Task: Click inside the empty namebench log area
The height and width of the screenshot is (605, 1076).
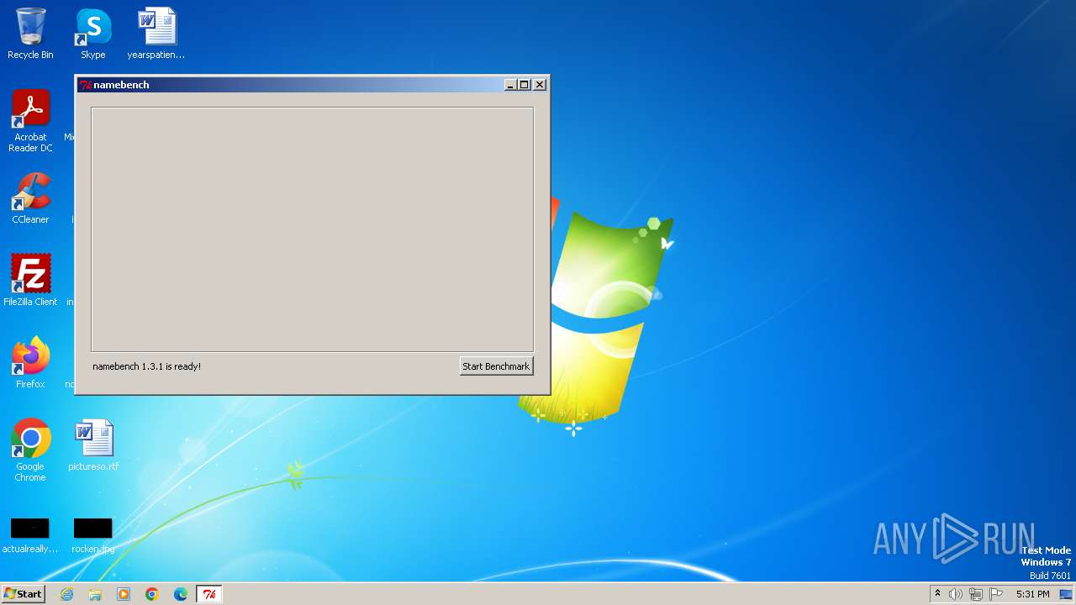Action: 312,229
